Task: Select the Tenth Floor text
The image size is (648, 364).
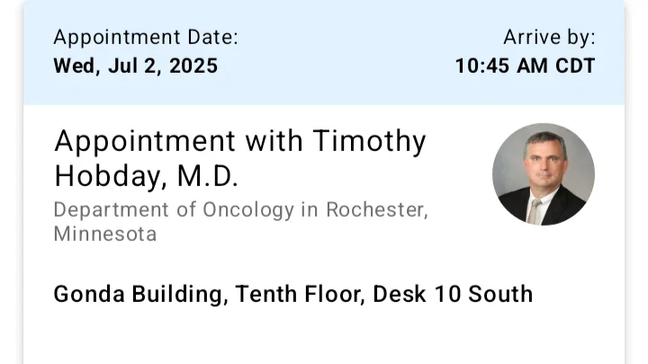Action: (x=300, y=294)
